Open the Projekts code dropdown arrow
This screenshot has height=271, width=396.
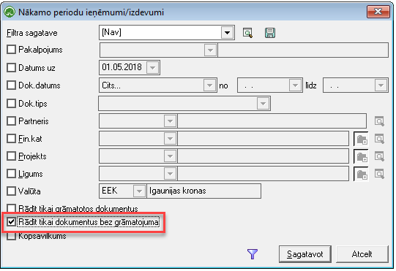point(170,156)
